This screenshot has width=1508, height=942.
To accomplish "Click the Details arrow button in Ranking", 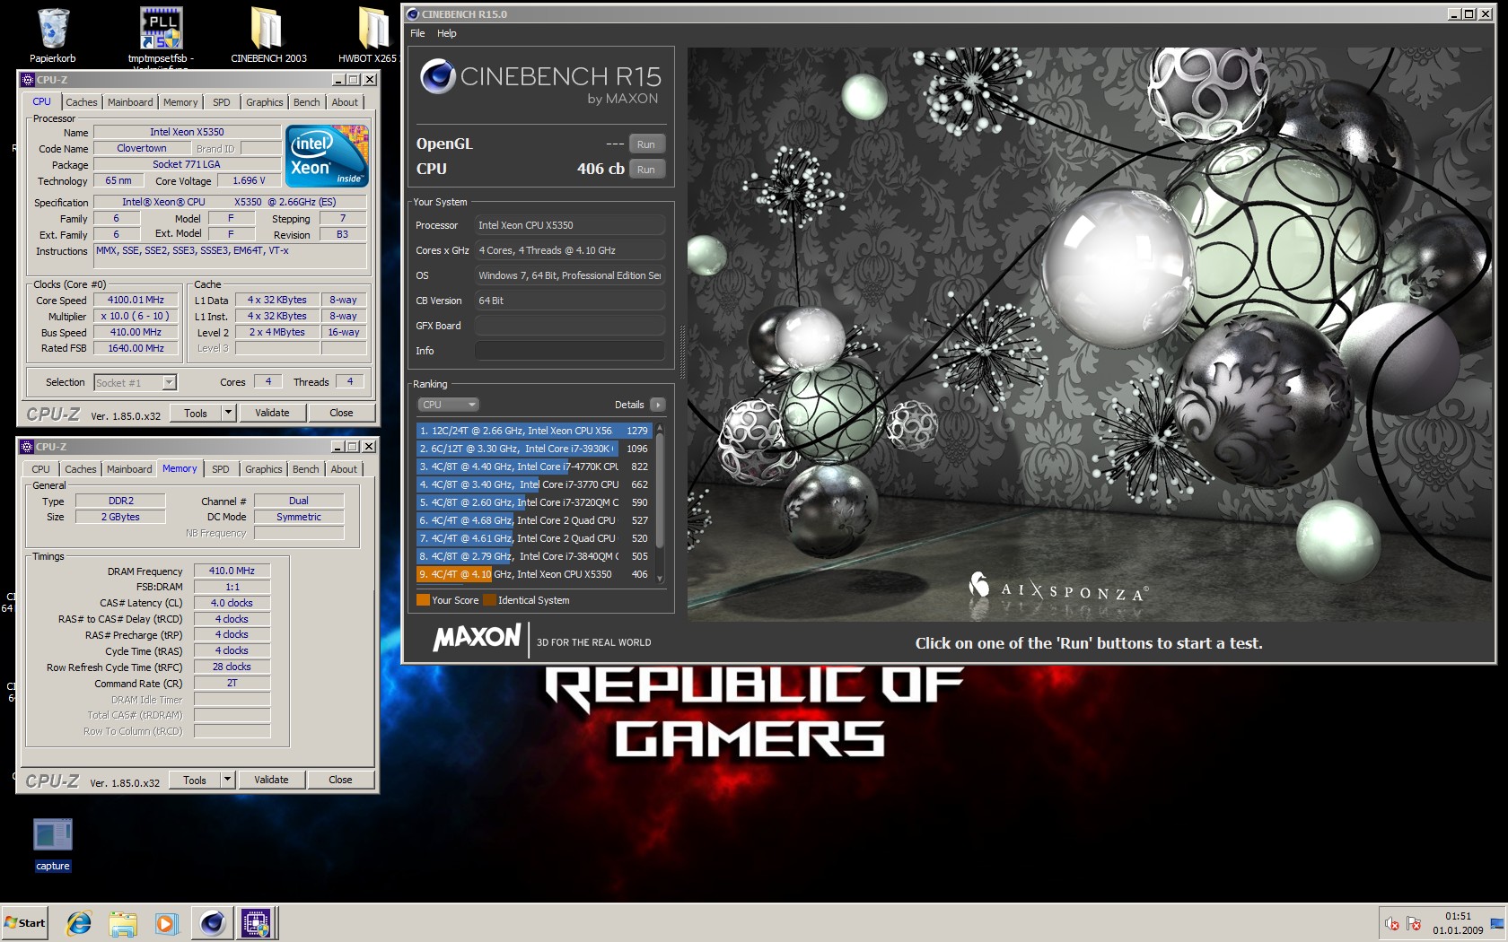I will [658, 405].
